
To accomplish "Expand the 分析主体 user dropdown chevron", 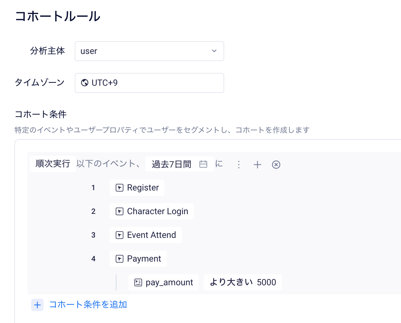I will click(214, 51).
